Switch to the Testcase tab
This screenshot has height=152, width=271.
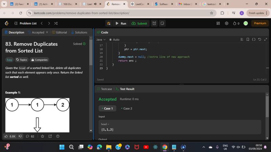coord(105,89)
